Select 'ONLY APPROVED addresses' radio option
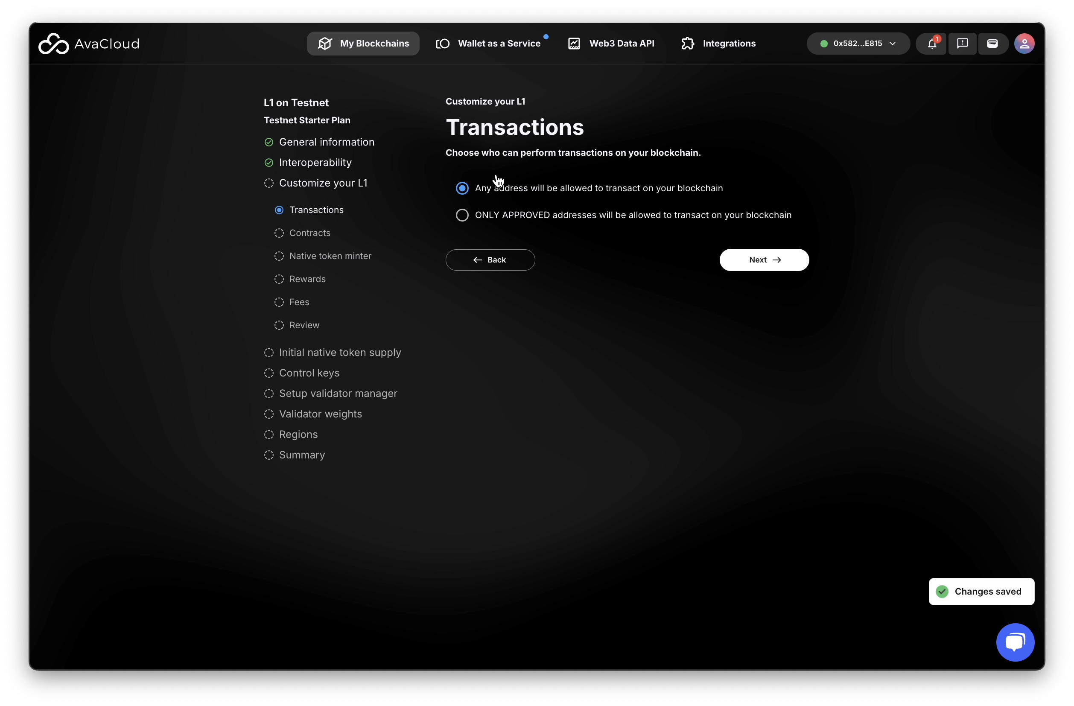 pyautogui.click(x=462, y=215)
